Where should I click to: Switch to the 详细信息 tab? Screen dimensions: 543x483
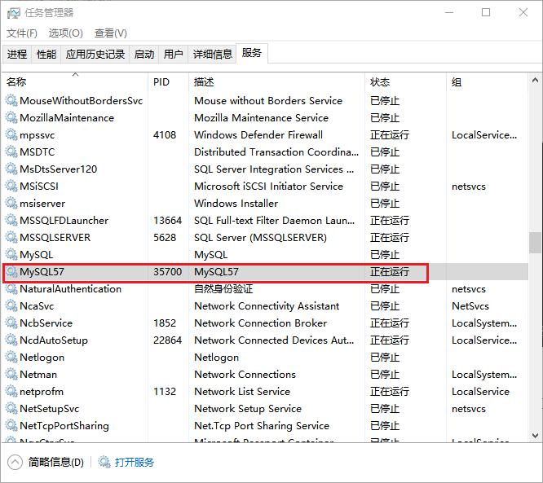pos(212,55)
